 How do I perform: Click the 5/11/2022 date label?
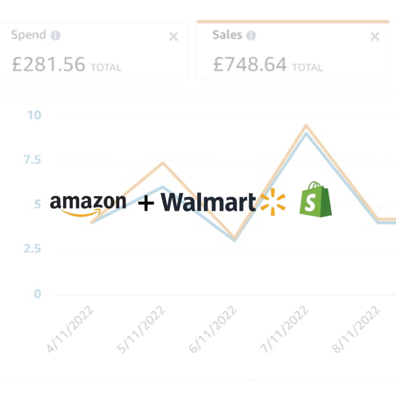point(142,329)
